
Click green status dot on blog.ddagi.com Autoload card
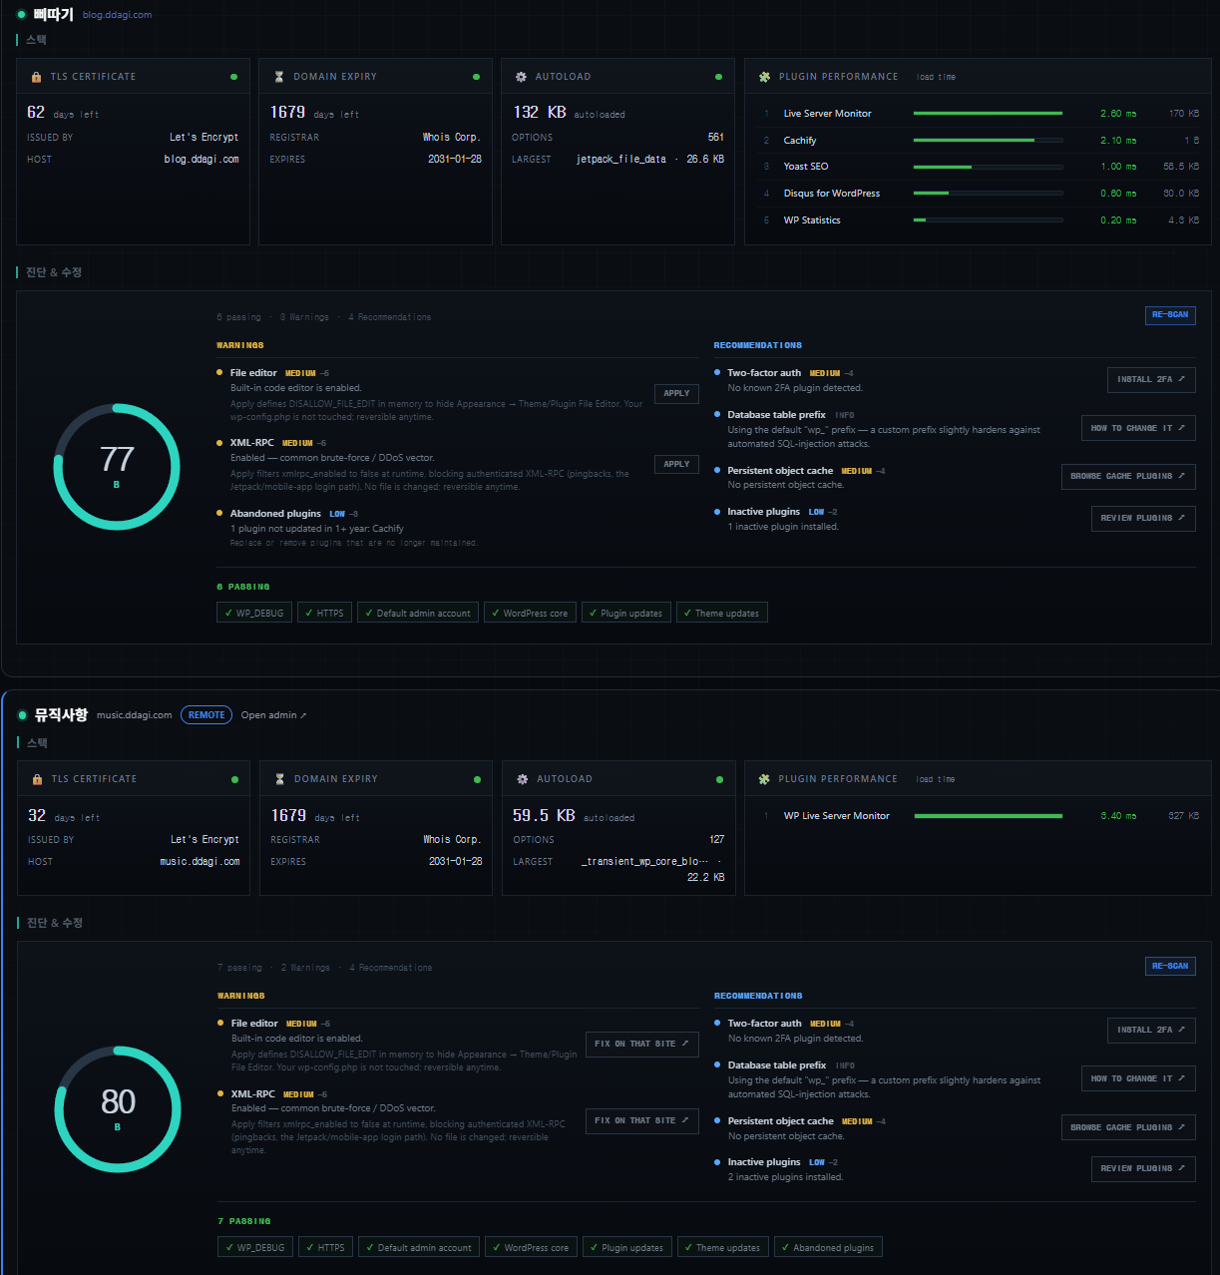pyautogui.click(x=718, y=77)
